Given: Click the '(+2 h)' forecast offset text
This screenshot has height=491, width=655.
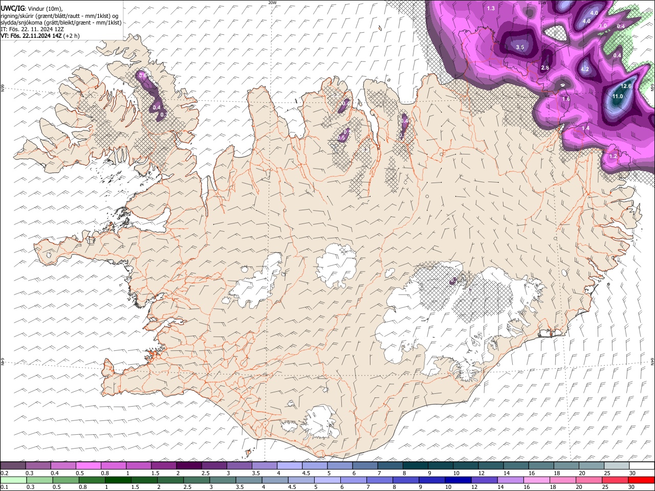Looking at the screenshot, I should tap(71, 36).
